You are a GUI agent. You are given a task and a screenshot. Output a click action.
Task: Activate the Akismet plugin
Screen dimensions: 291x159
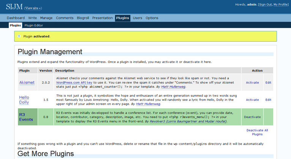coord(252,83)
